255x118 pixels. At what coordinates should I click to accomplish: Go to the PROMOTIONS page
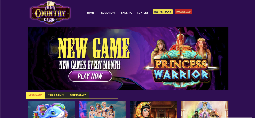pyautogui.click(x=107, y=13)
